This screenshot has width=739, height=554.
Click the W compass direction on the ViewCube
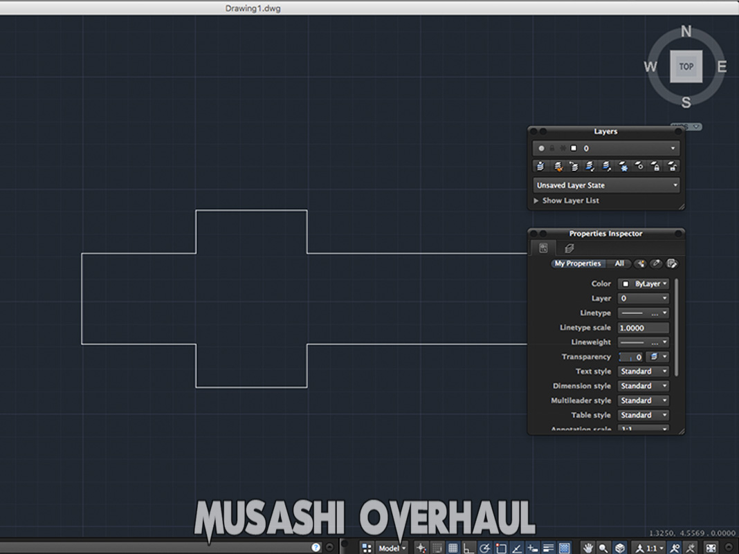coord(650,66)
